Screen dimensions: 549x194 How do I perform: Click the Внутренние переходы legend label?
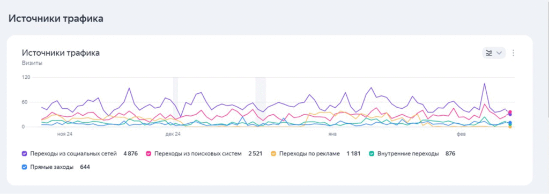tap(408, 153)
